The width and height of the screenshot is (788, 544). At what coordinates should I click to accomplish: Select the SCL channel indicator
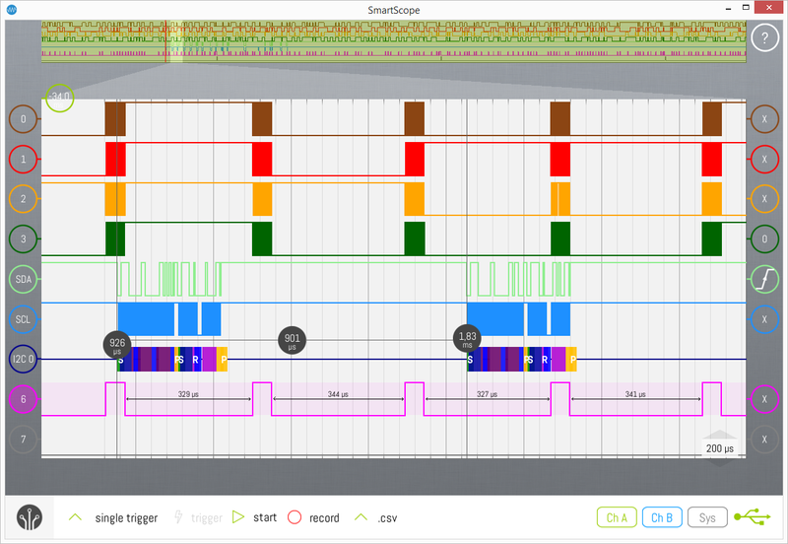coord(24,319)
